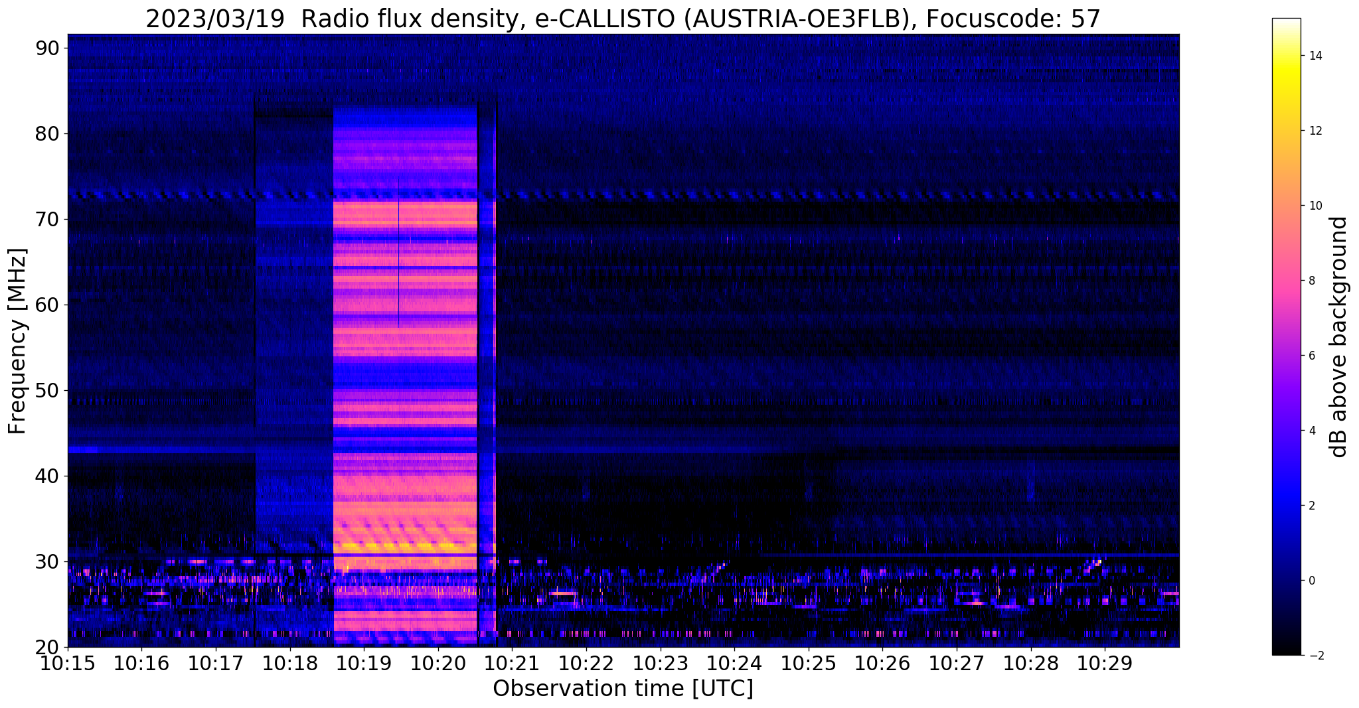Click the 10:26 time tick label
The width and height of the screenshot is (1359, 708).
pos(883,662)
